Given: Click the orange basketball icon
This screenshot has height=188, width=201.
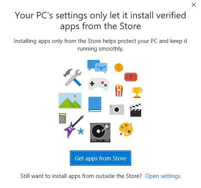Looking at the screenshot, I should coord(119,68).
